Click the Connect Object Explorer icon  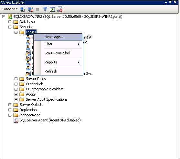click(23, 9)
